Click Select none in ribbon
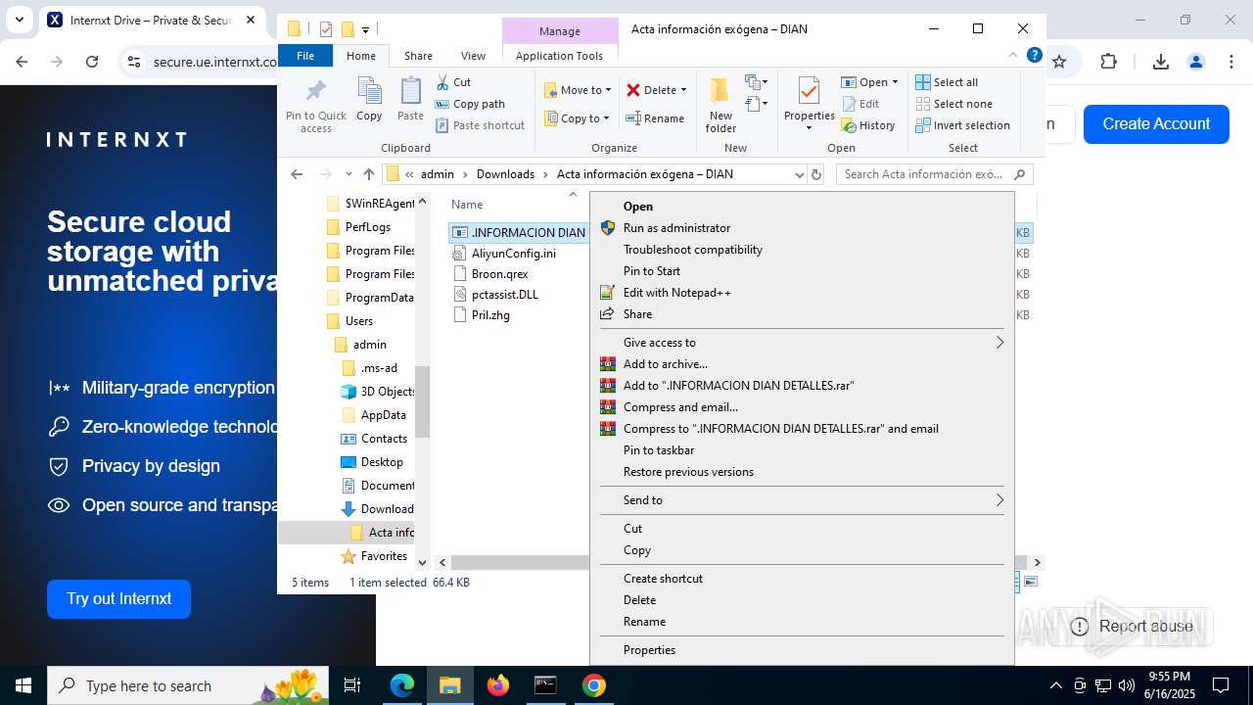Image resolution: width=1253 pixels, height=705 pixels. [x=954, y=104]
